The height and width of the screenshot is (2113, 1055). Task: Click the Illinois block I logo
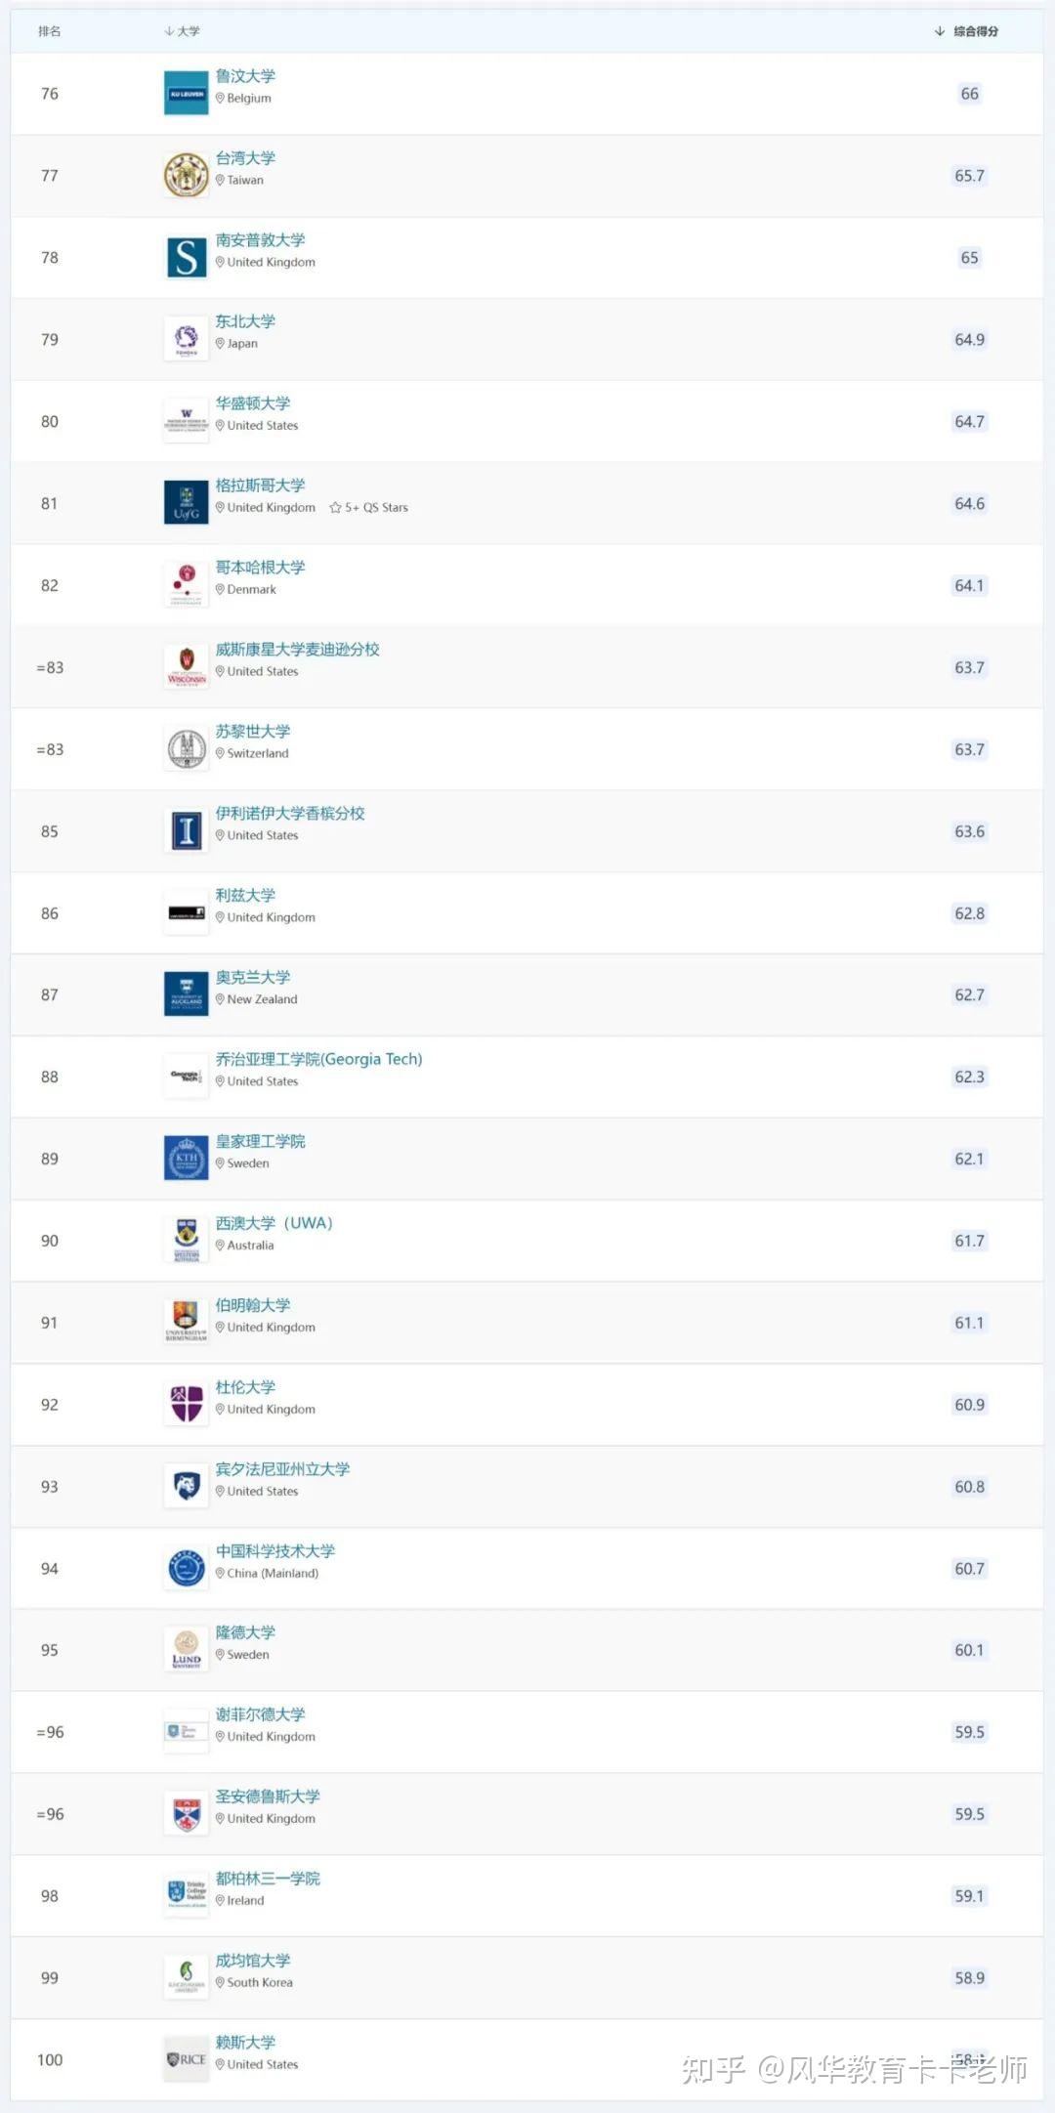coord(186,831)
